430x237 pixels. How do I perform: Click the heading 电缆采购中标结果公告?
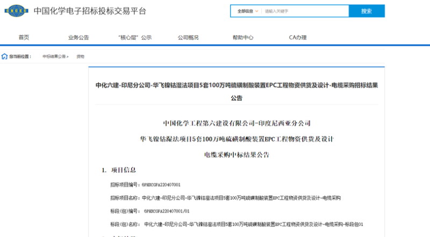(236, 155)
